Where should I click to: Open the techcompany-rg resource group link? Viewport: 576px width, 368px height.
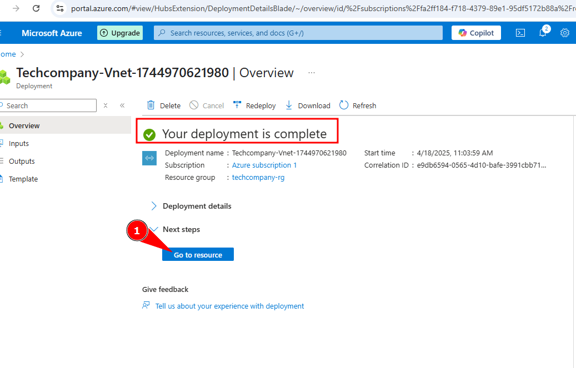coord(258,178)
